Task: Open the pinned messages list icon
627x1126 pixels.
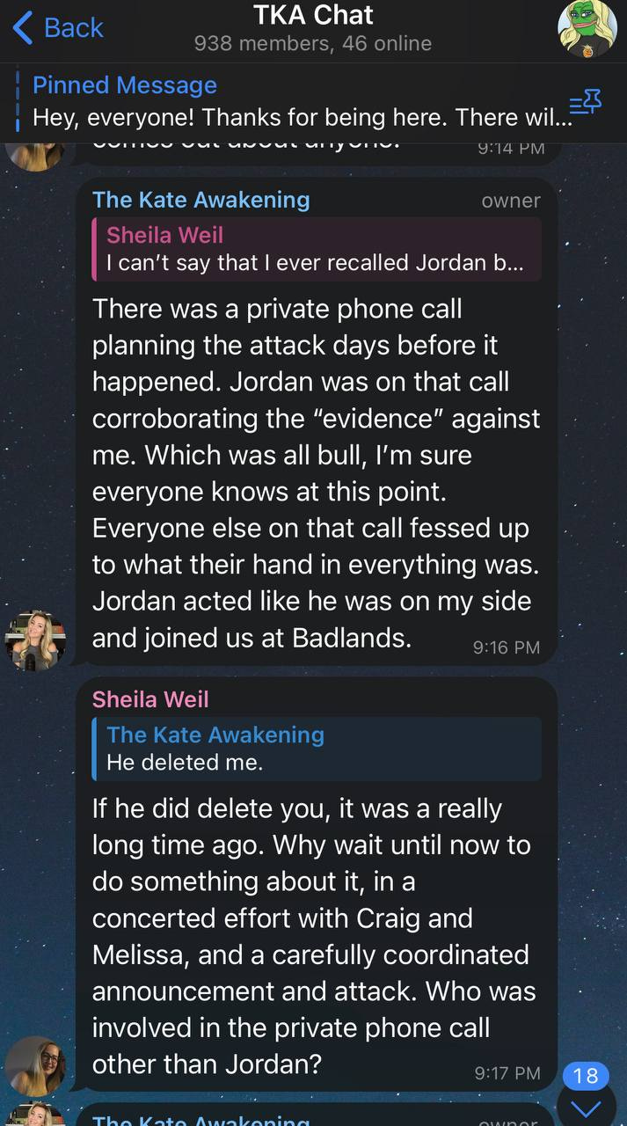Action: tap(586, 103)
